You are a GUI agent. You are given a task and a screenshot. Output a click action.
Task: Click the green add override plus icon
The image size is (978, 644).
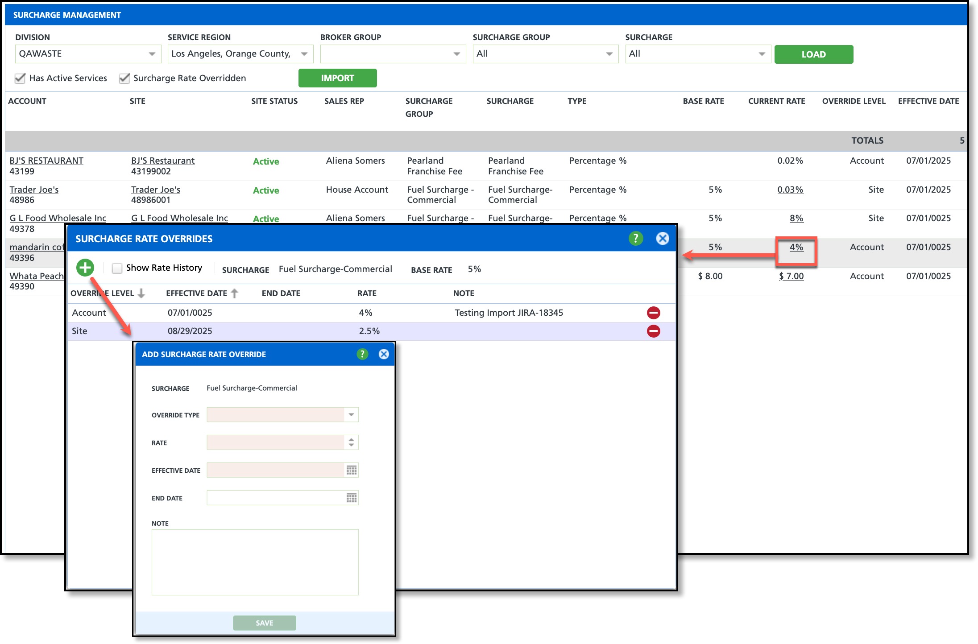tap(85, 268)
